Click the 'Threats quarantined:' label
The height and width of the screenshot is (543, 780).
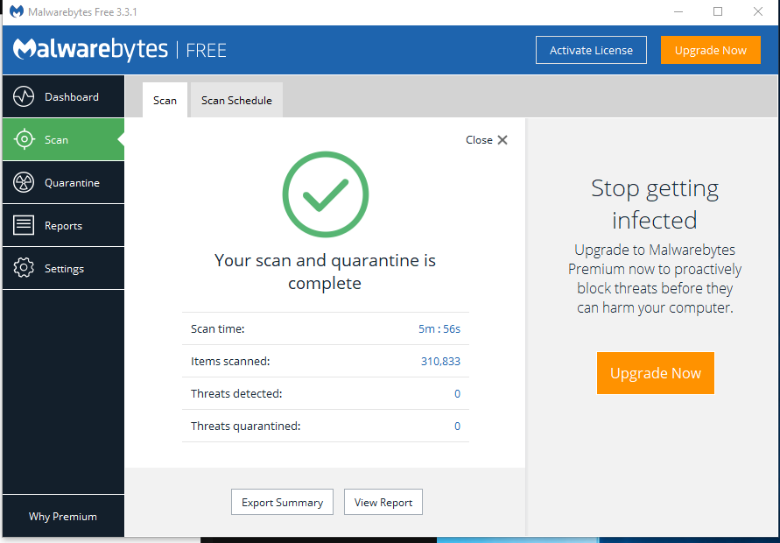click(x=246, y=426)
